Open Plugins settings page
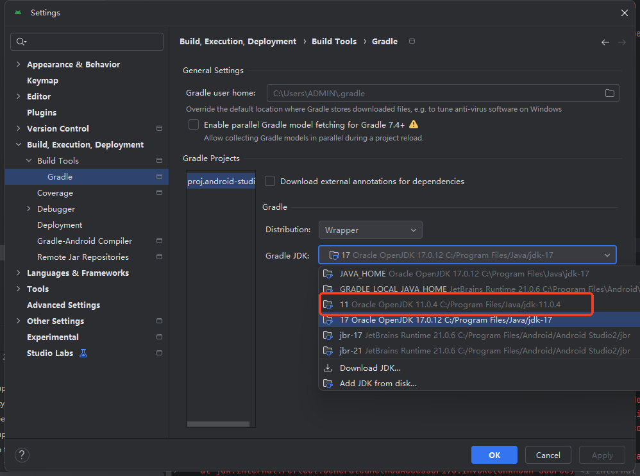640x476 pixels. click(x=42, y=112)
